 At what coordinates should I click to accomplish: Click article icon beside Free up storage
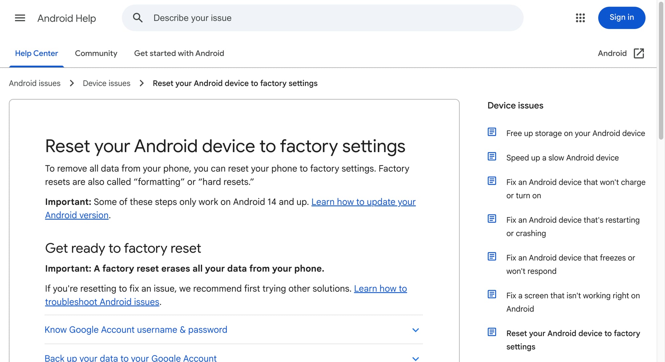point(492,132)
